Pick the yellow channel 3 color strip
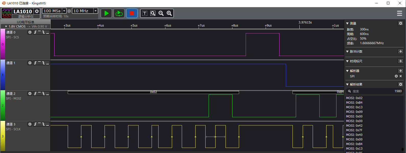 (3, 136)
